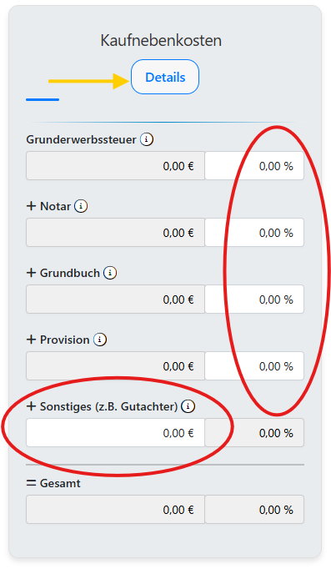Edit the Provision percentage field

click(x=254, y=366)
